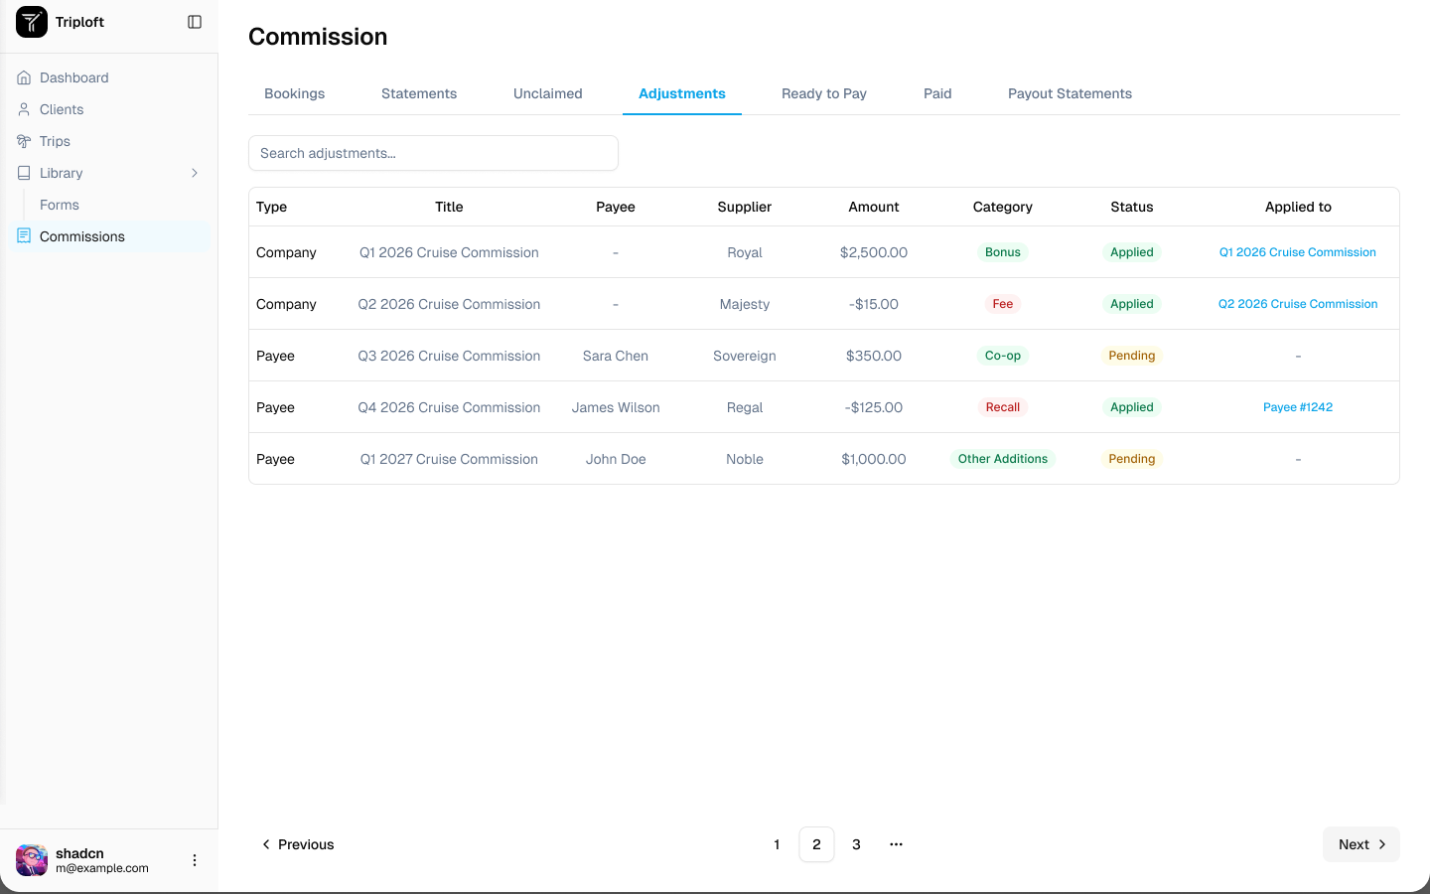1430x894 pixels.
Task: Click the Co-op category badge
Action: click(x=1003, y=356)
